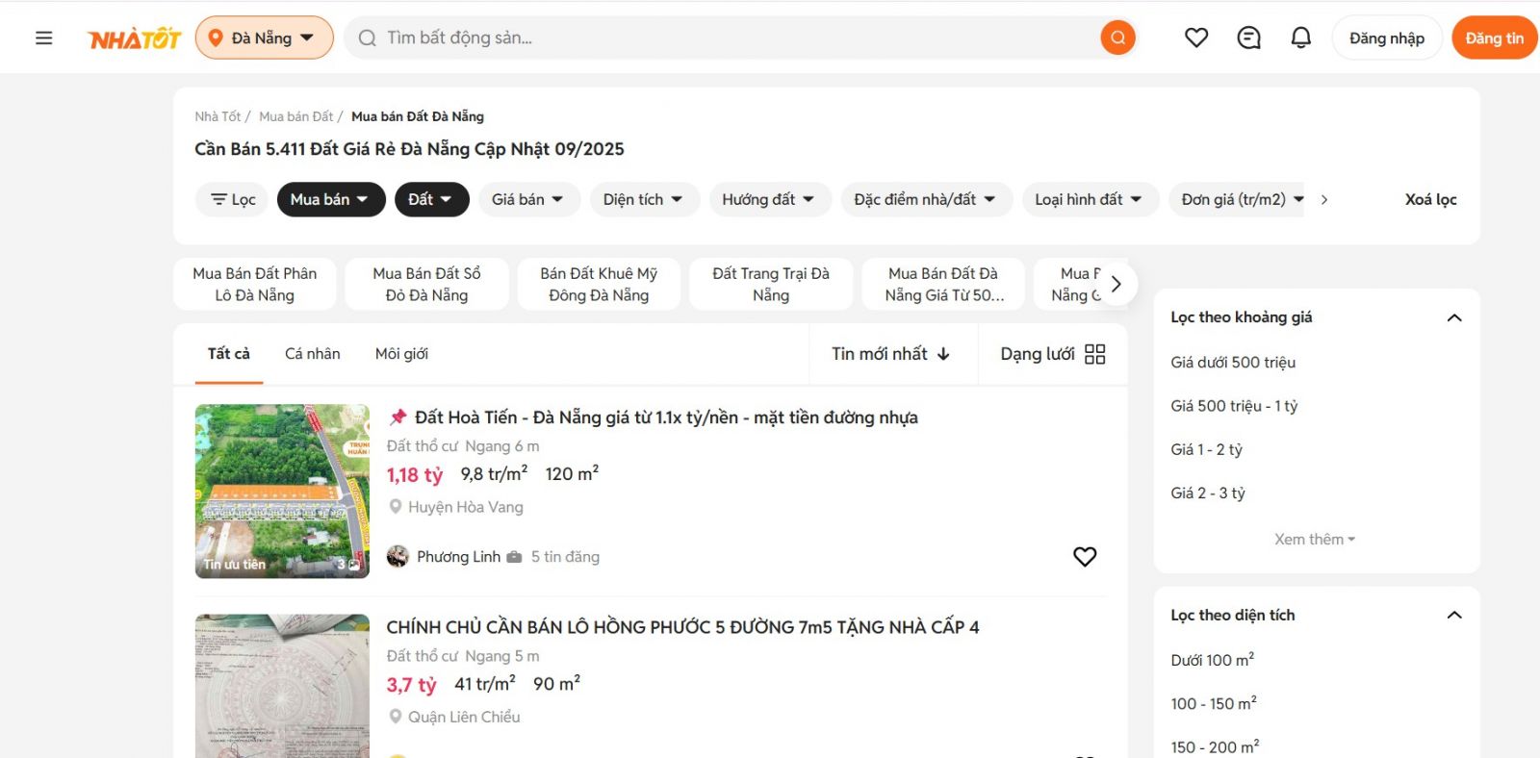The image size is (1540, 758).
Task: Open the Đà Nẵng location dropdown
Action: tap(264, 38)
